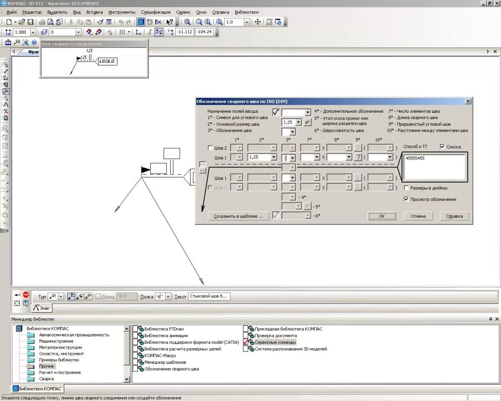Viewport: 501px width, 401px height.
Task: Click the Create object enter-arrow icon
Action: click(x=17, y=294)
